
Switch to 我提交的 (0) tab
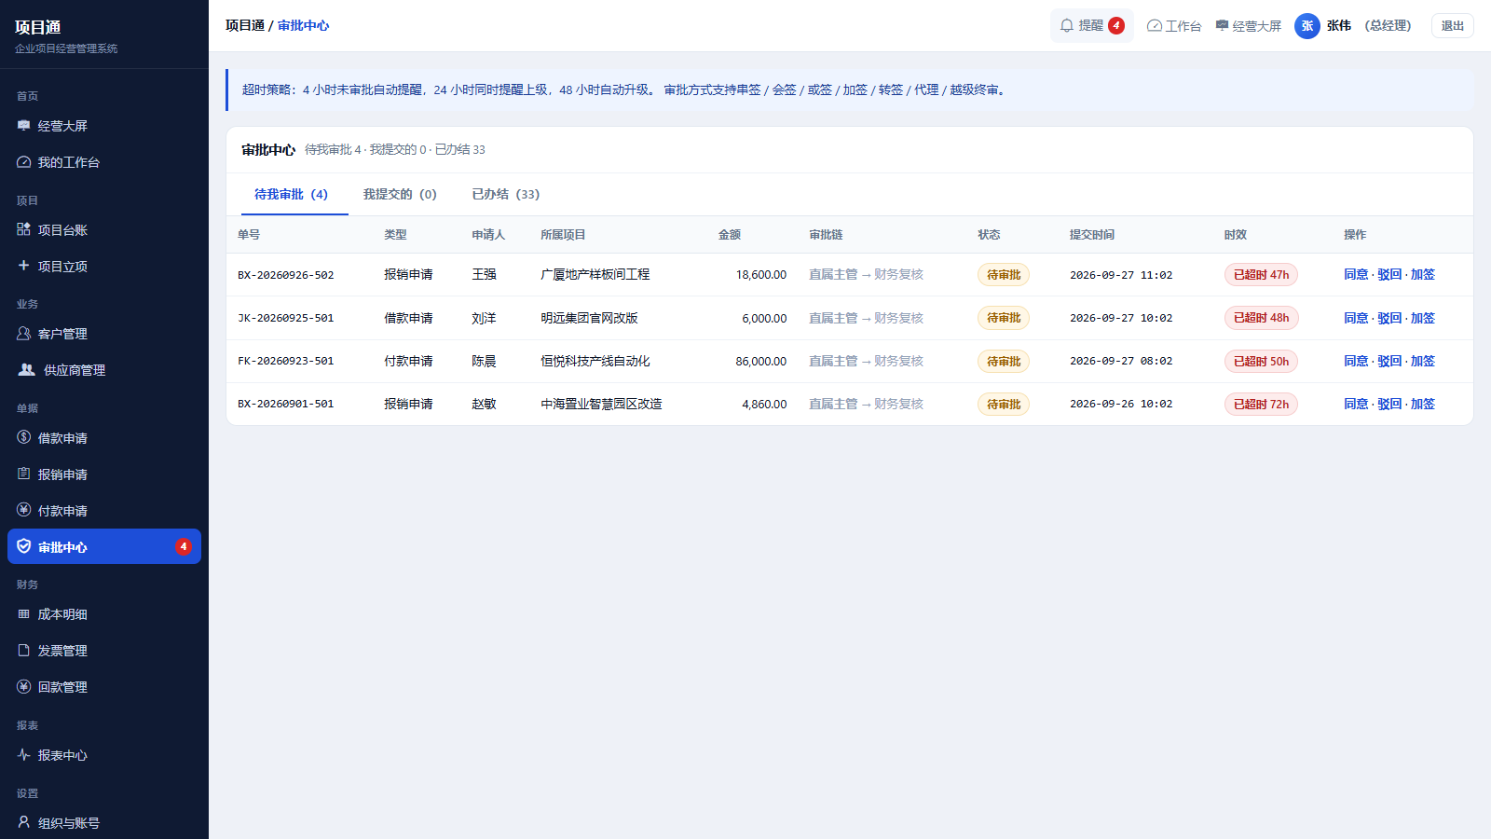[x=400, y=194]
